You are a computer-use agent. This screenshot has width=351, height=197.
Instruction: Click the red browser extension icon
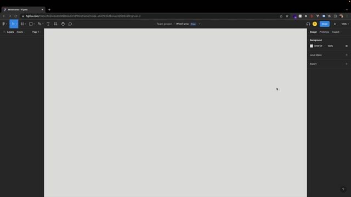(312, 16)
